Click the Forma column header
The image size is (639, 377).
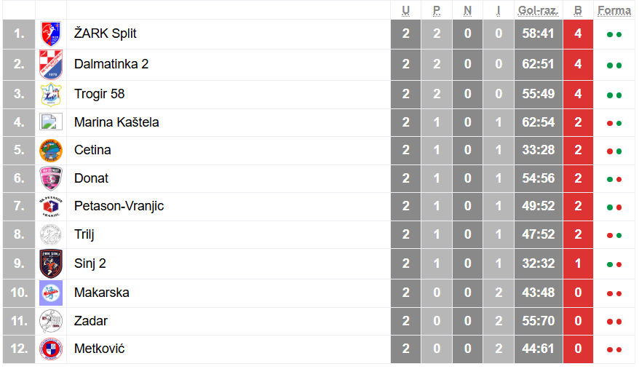614,10
